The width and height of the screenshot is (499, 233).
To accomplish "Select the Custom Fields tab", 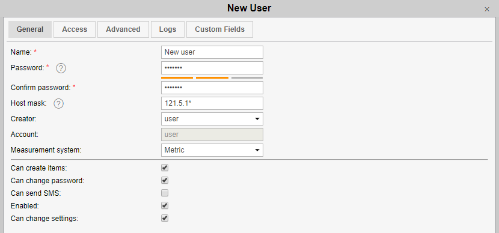I will [x=219, y=29].
